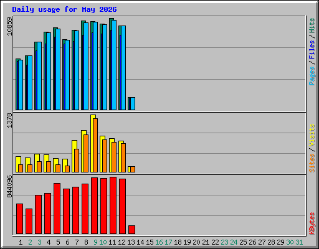This screenshot has height=249, width=319.
Task: Click the yellow 'Visits' legend label
Action: pos(312,135)
